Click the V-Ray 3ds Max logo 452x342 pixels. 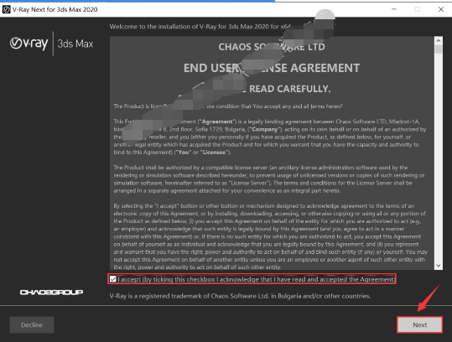[x=52, y=44]
